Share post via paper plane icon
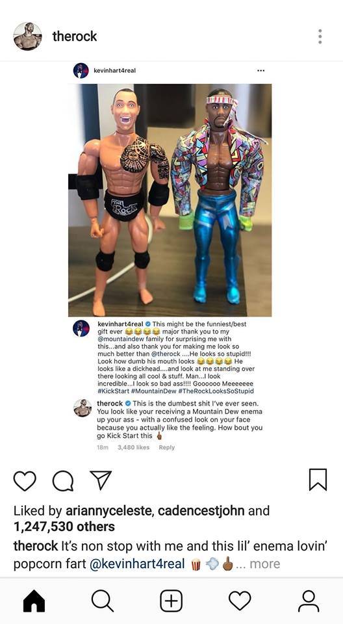 tap(100, 480)
